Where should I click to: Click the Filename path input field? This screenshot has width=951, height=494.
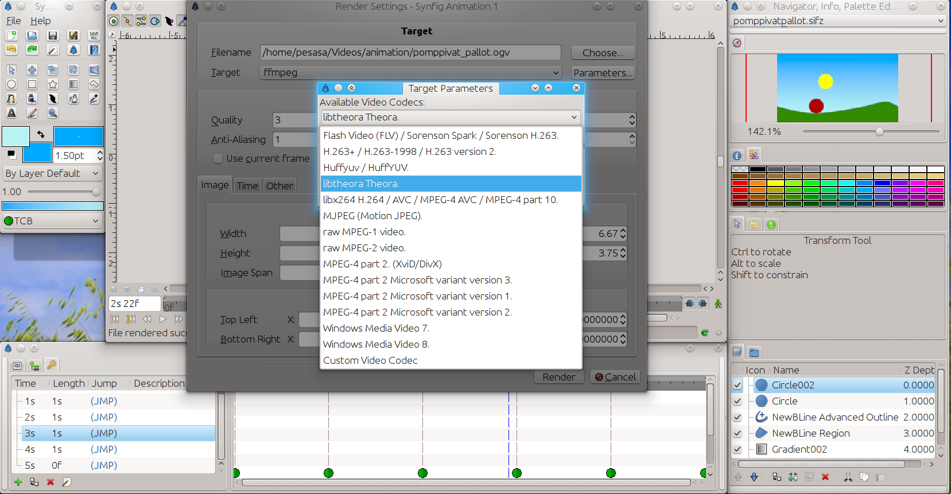click(x=410, y=52)
